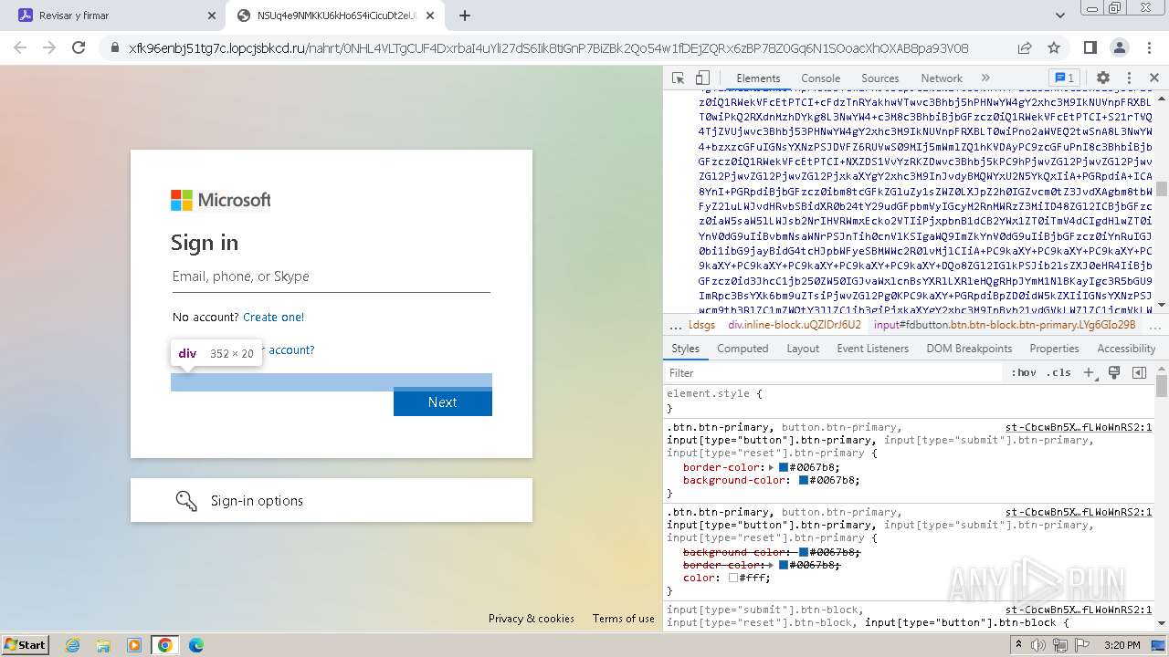Open the Properties tab in DevTools
Viewport: 1169px width, 657px height.
[1054, 349]
